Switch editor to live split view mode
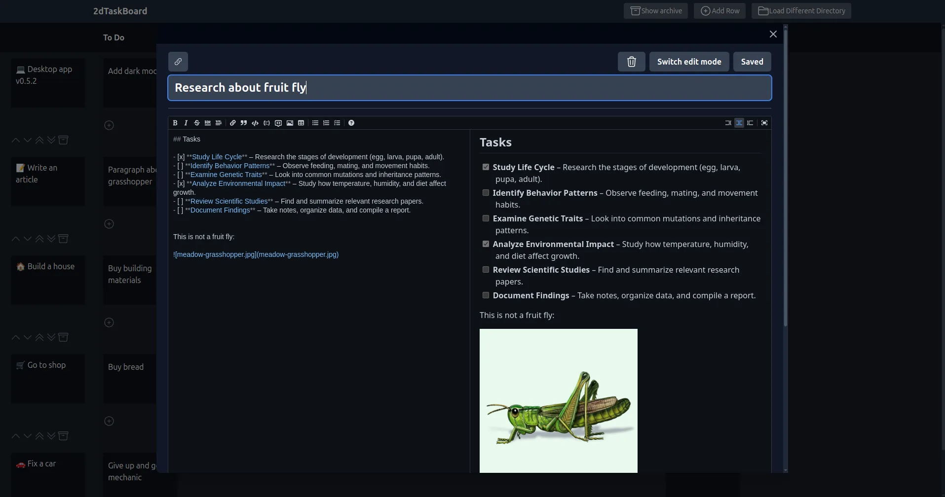The height and width of the screenshot is (497, 945). click(739, 123)
